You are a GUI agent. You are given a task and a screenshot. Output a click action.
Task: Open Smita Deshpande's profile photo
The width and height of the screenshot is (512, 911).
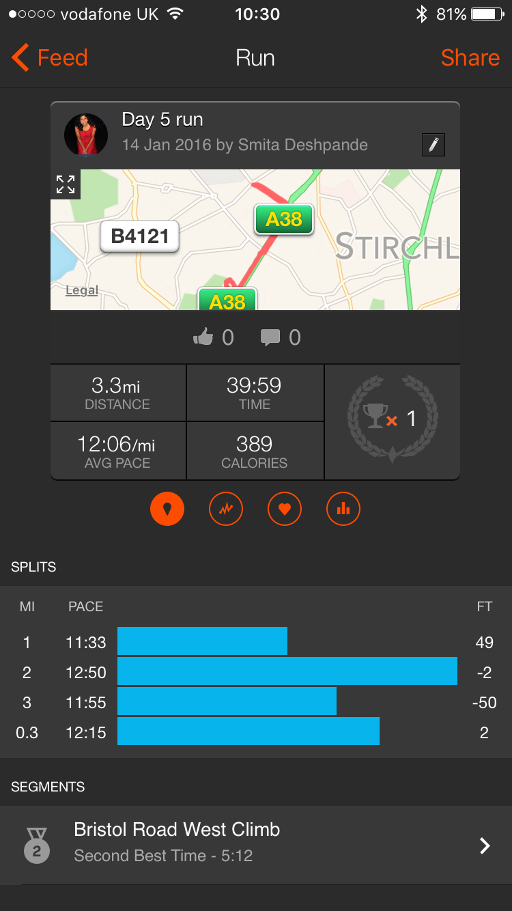[86, 135]
